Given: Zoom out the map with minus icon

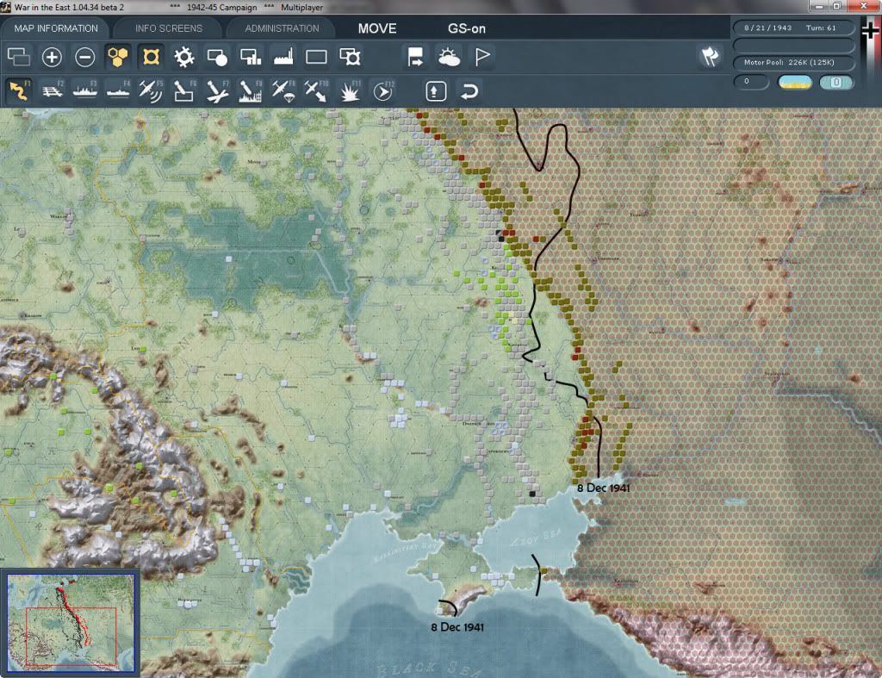Looking at the screenshot, I should (x=85, y=57).
